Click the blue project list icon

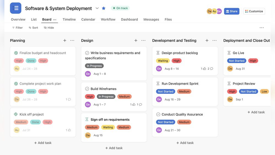pyautogui.click(x=15, y=8)
